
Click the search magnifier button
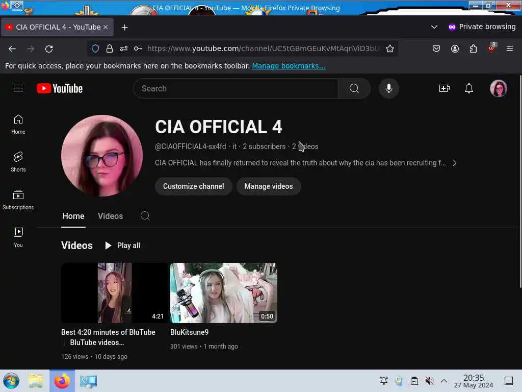354,88
